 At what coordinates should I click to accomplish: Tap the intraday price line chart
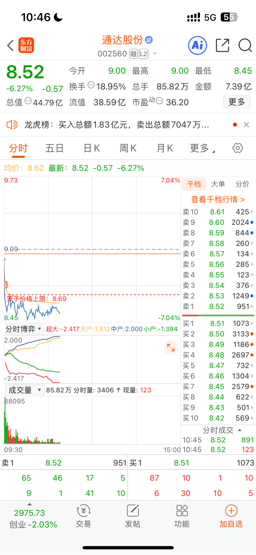point(92,250)
